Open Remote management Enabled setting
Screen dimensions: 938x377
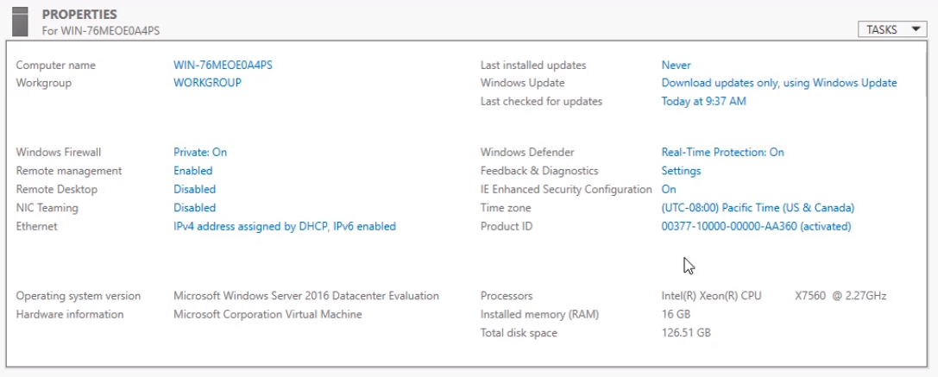pyautogui.click(x=192, y=171)
